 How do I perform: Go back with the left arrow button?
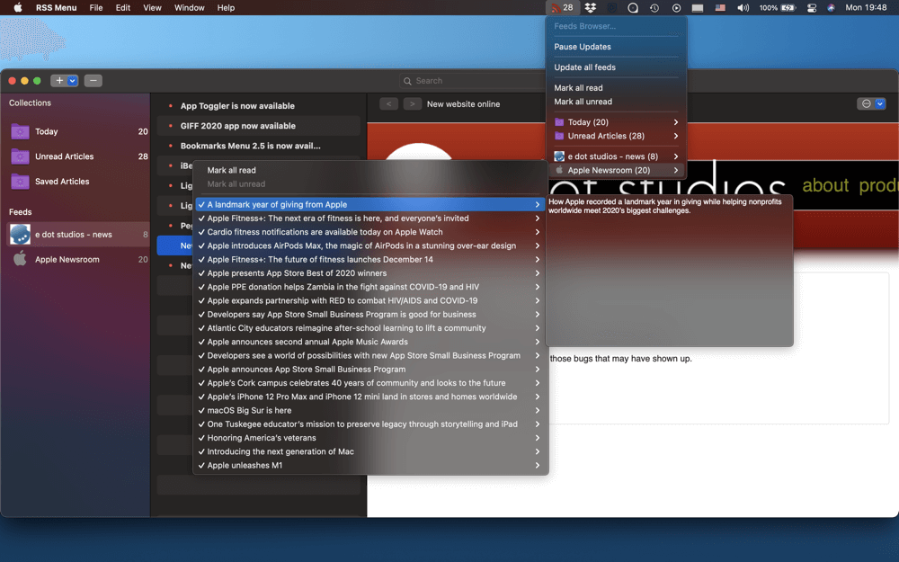coord(388,103)
